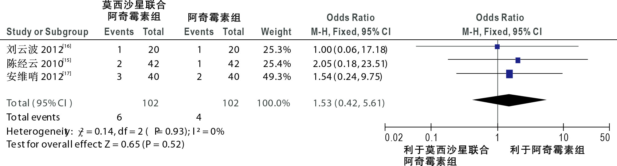This screenshot has width=617, height=166.
Task: Click the Weight column header
Action: tap(276, 32)
